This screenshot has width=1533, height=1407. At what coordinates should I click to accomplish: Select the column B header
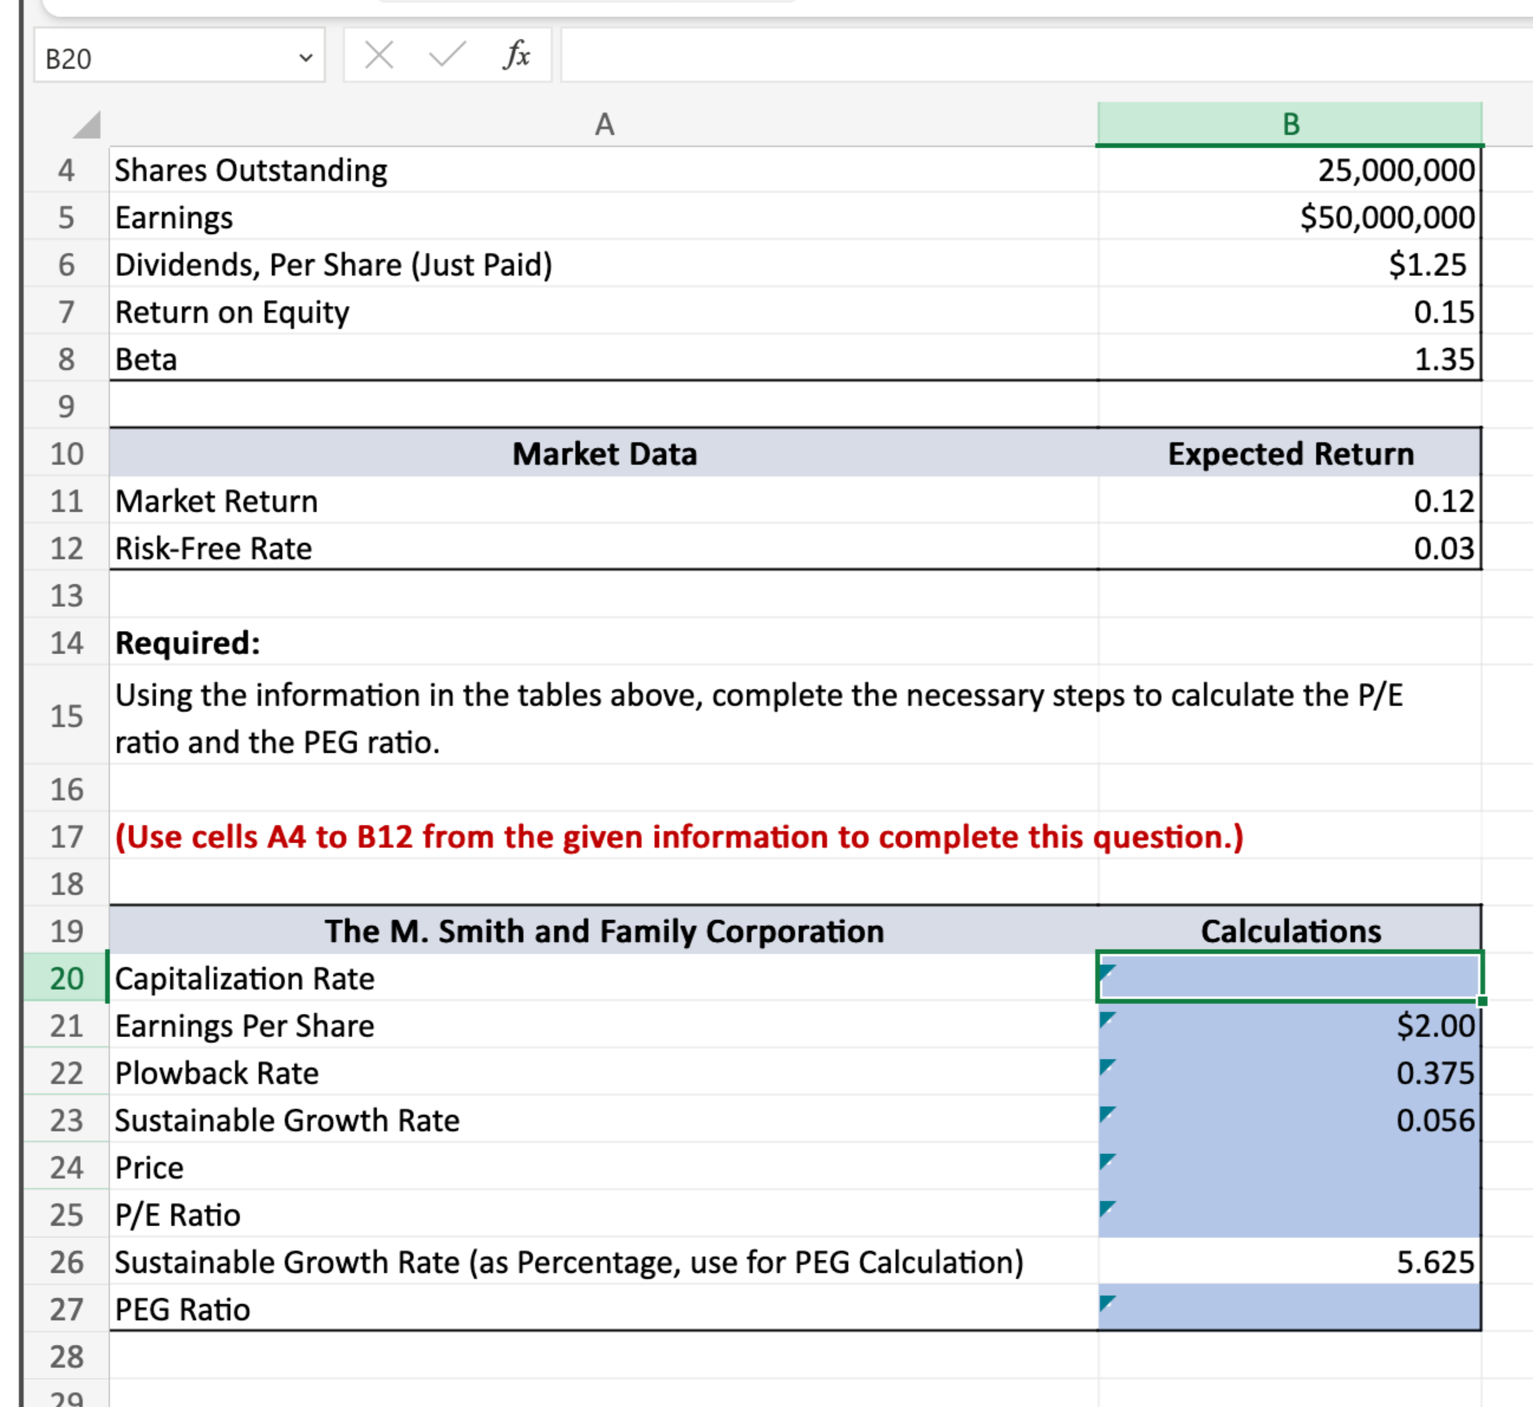[1290, 124]
